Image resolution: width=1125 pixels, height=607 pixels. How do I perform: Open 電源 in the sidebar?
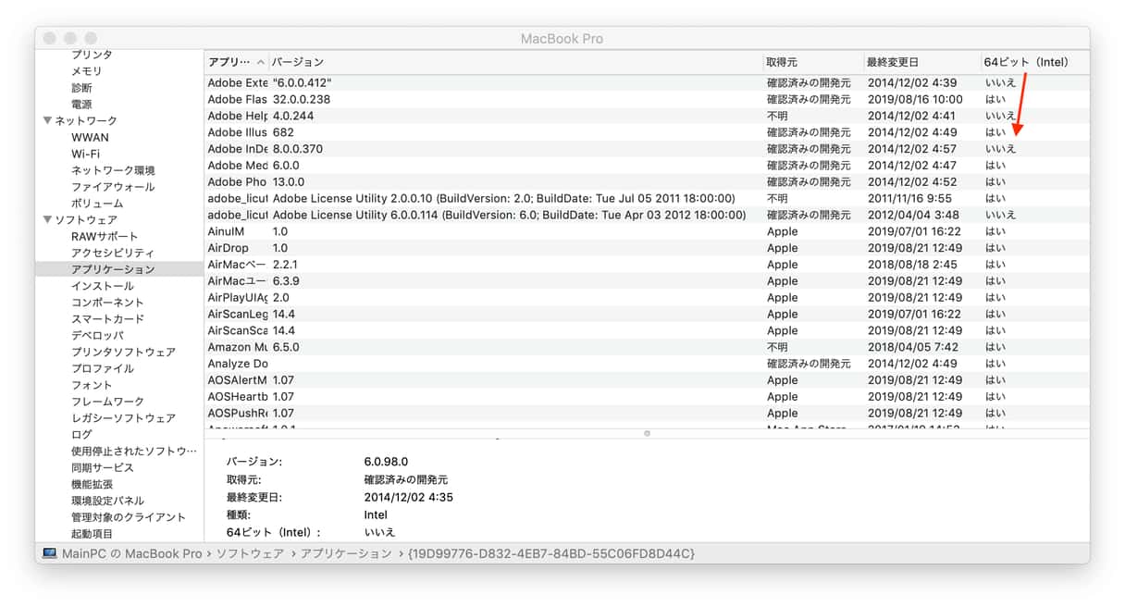(x=81, y=105)
